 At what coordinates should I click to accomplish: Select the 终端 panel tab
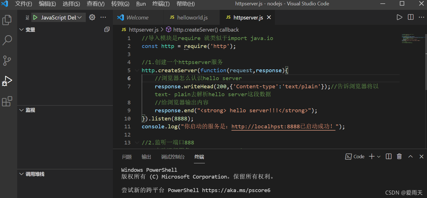coord(199,157)
